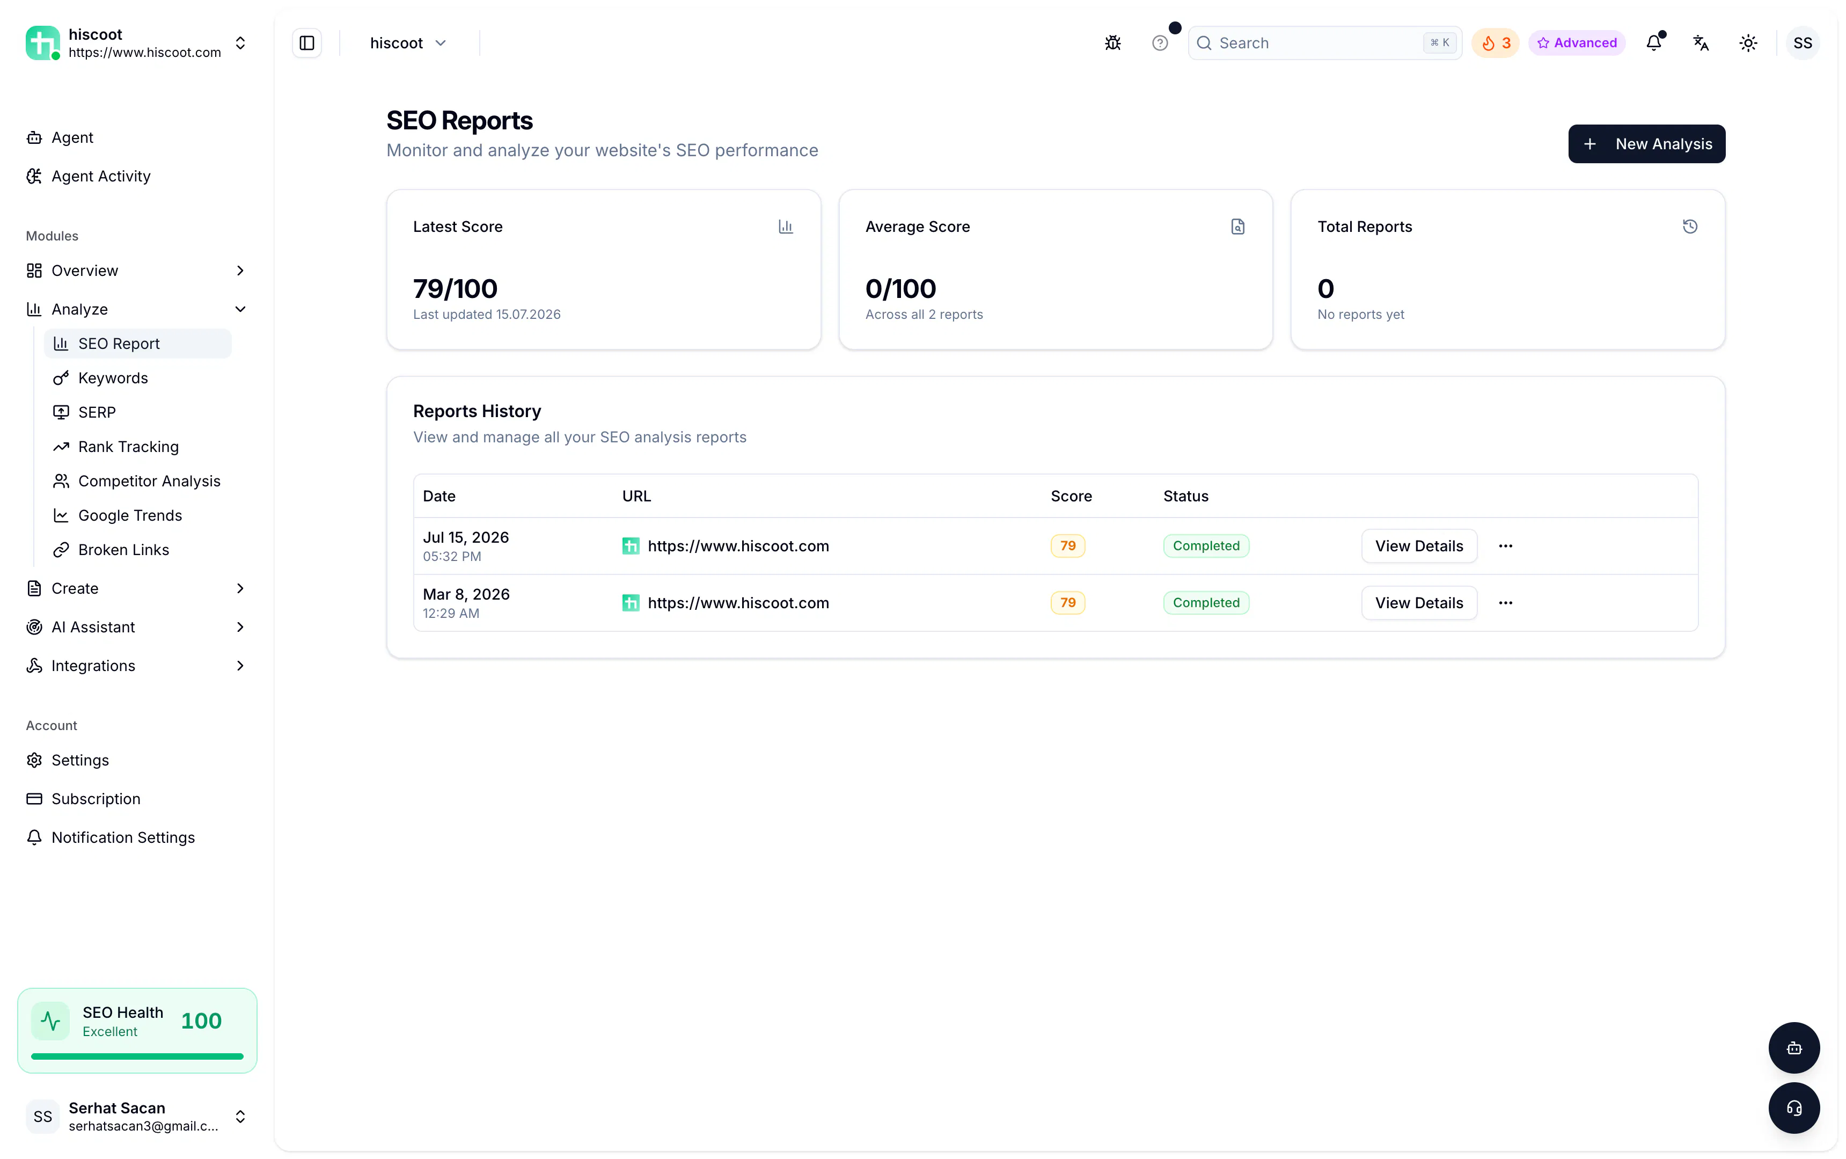This screenshot has width=1846, height=1159.
Task: Open the notifications bell
Action: [x=1654, y=43]
